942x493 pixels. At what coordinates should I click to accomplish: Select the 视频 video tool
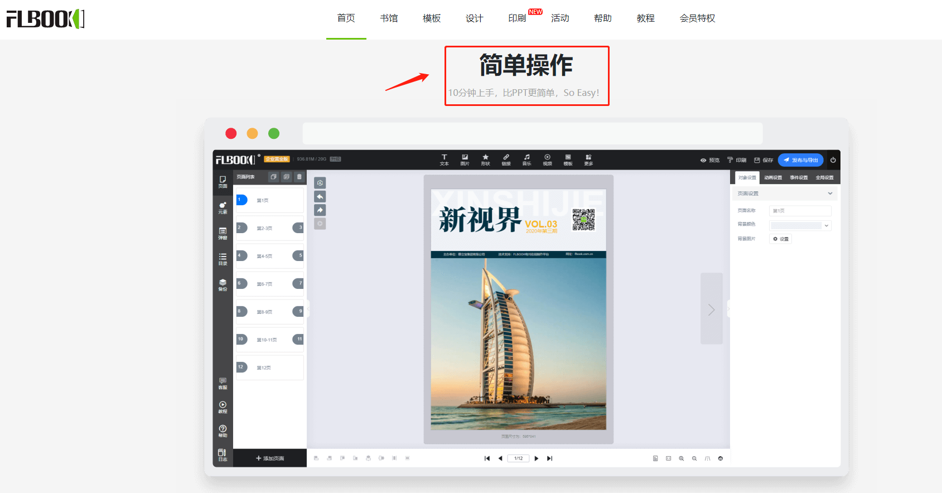point(547,160)
